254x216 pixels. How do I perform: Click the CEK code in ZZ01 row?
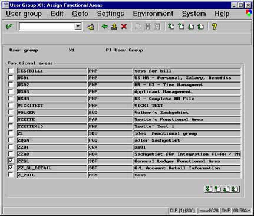coord(110,147)
